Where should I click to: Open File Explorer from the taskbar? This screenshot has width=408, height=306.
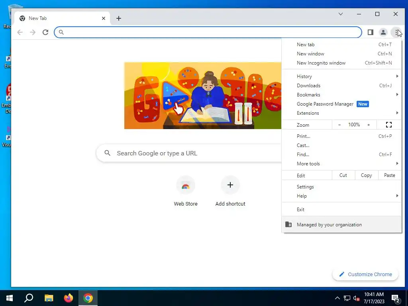[49, 298]
